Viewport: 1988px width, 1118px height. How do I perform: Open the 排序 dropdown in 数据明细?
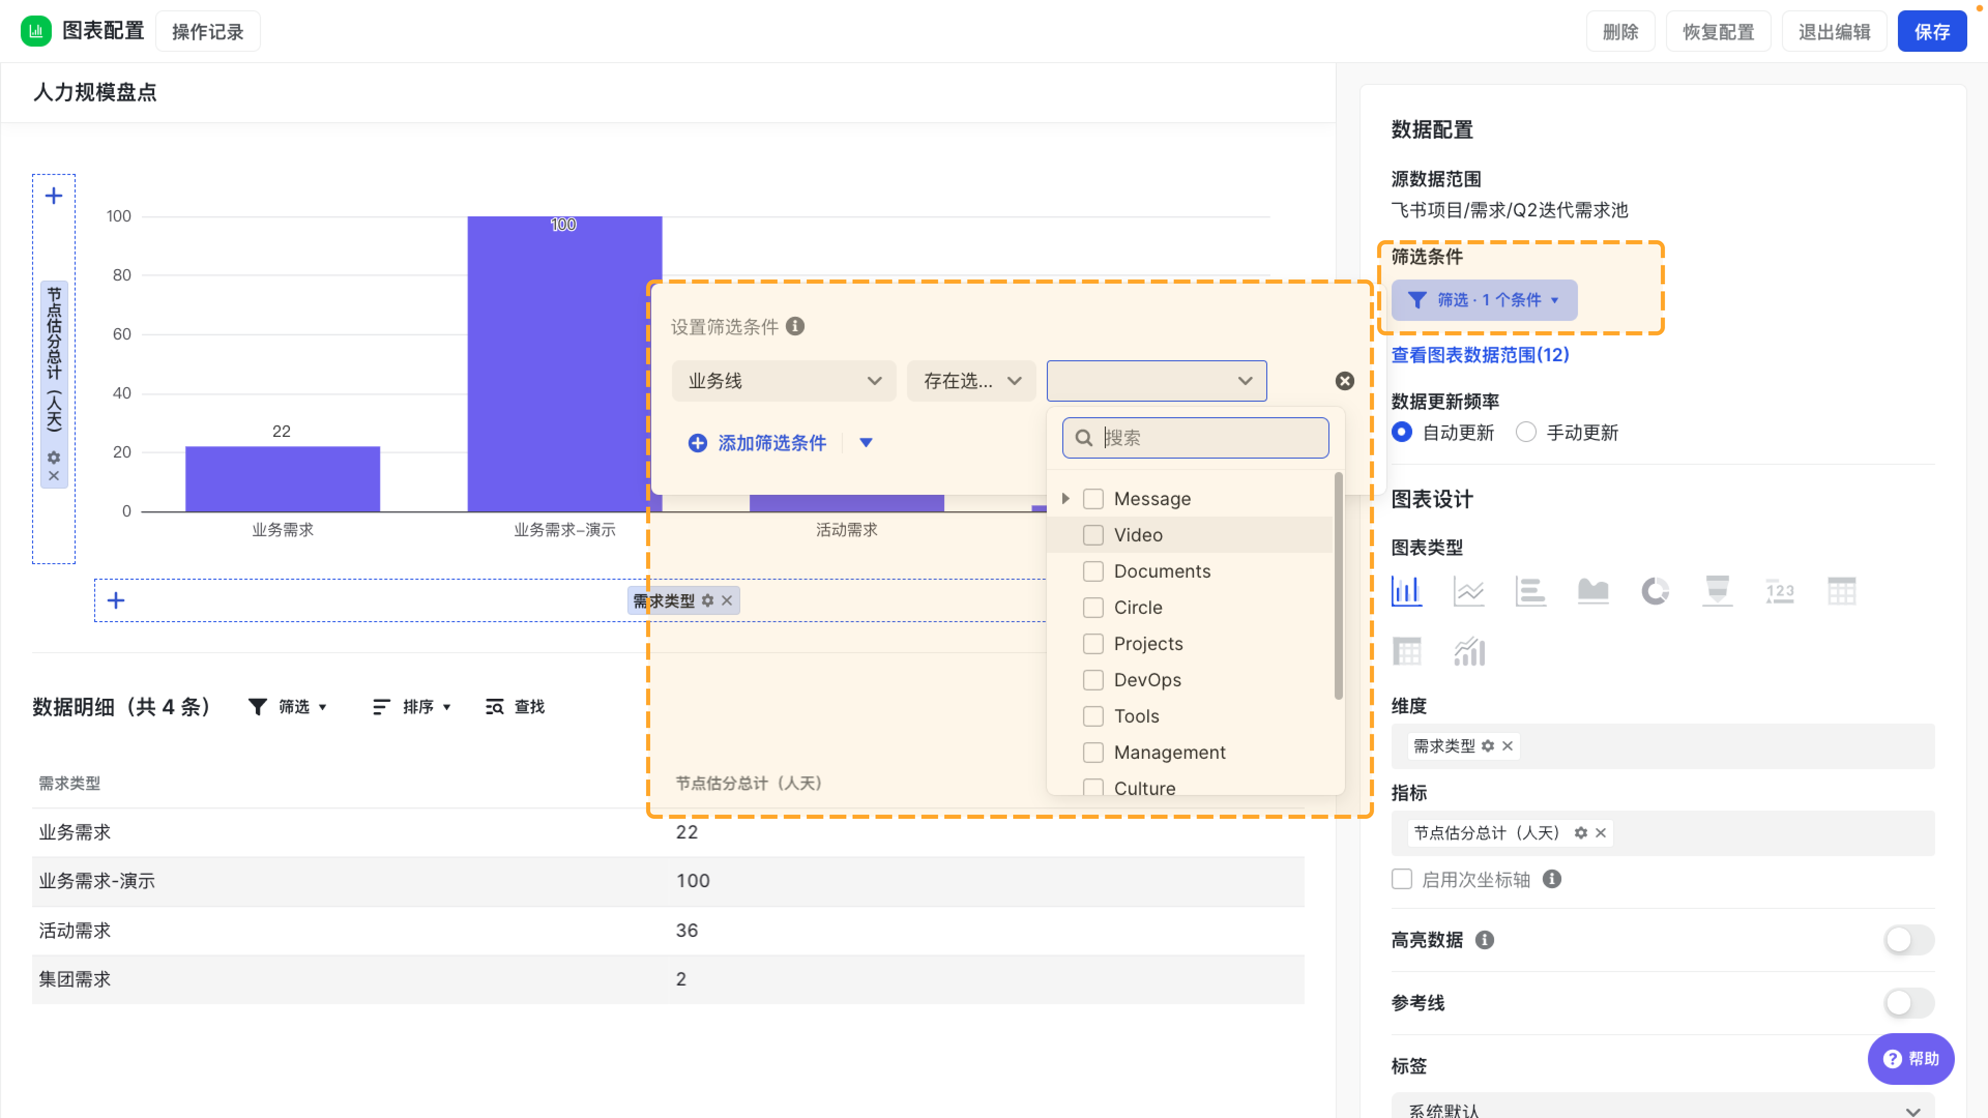tap(412, 707)
